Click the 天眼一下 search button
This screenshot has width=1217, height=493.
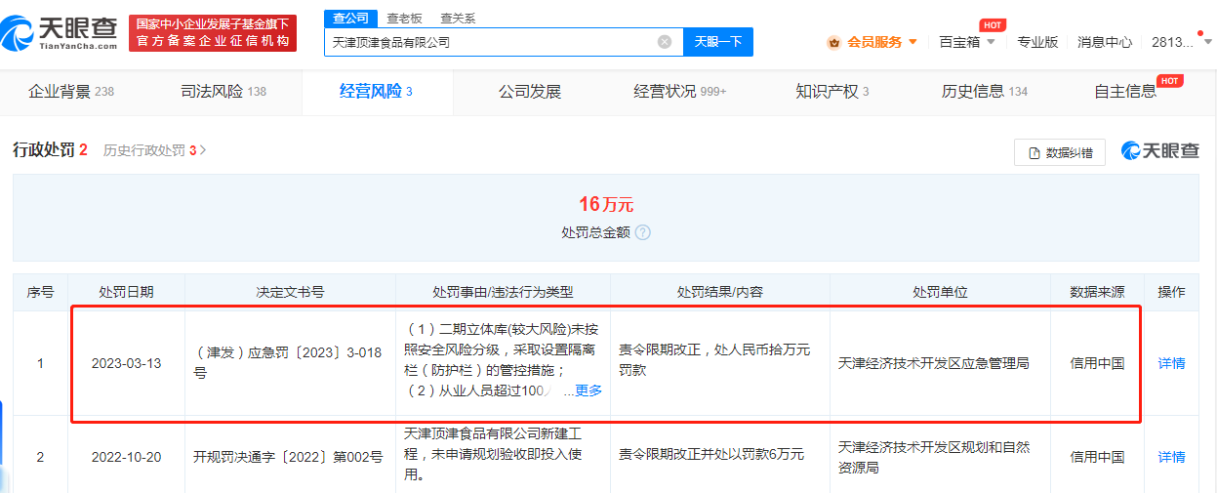pyautogui.click(x=718, y=42)
